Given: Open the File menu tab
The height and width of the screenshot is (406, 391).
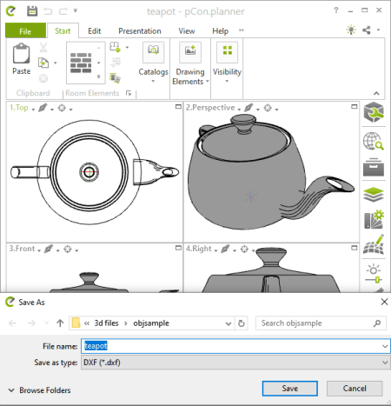Looking at the screenshot, I should 25,30.
